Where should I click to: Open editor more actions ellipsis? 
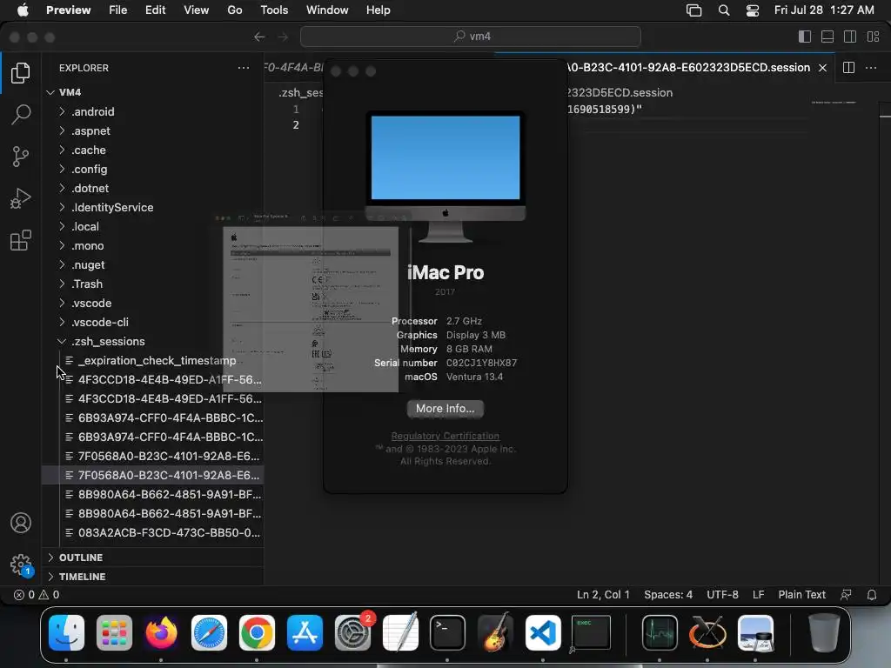(870, 68)
